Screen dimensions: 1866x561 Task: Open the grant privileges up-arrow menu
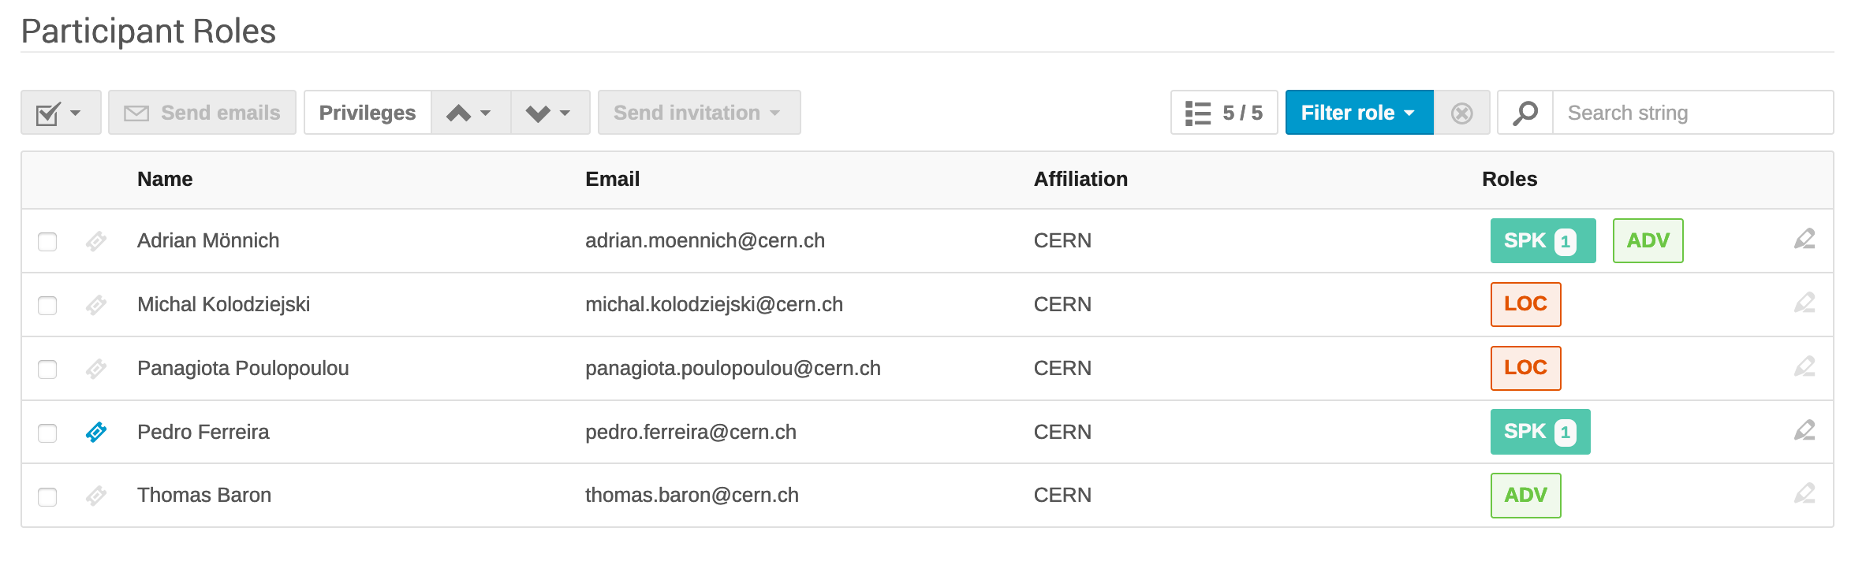(471, 113)
